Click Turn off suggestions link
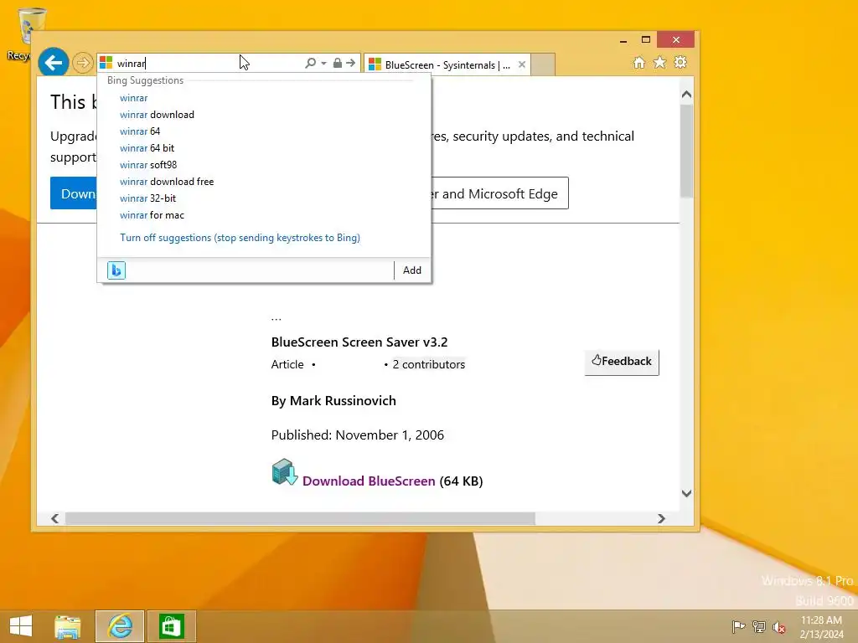This screenshot has height=643, width=858. [x=240, y=238]
